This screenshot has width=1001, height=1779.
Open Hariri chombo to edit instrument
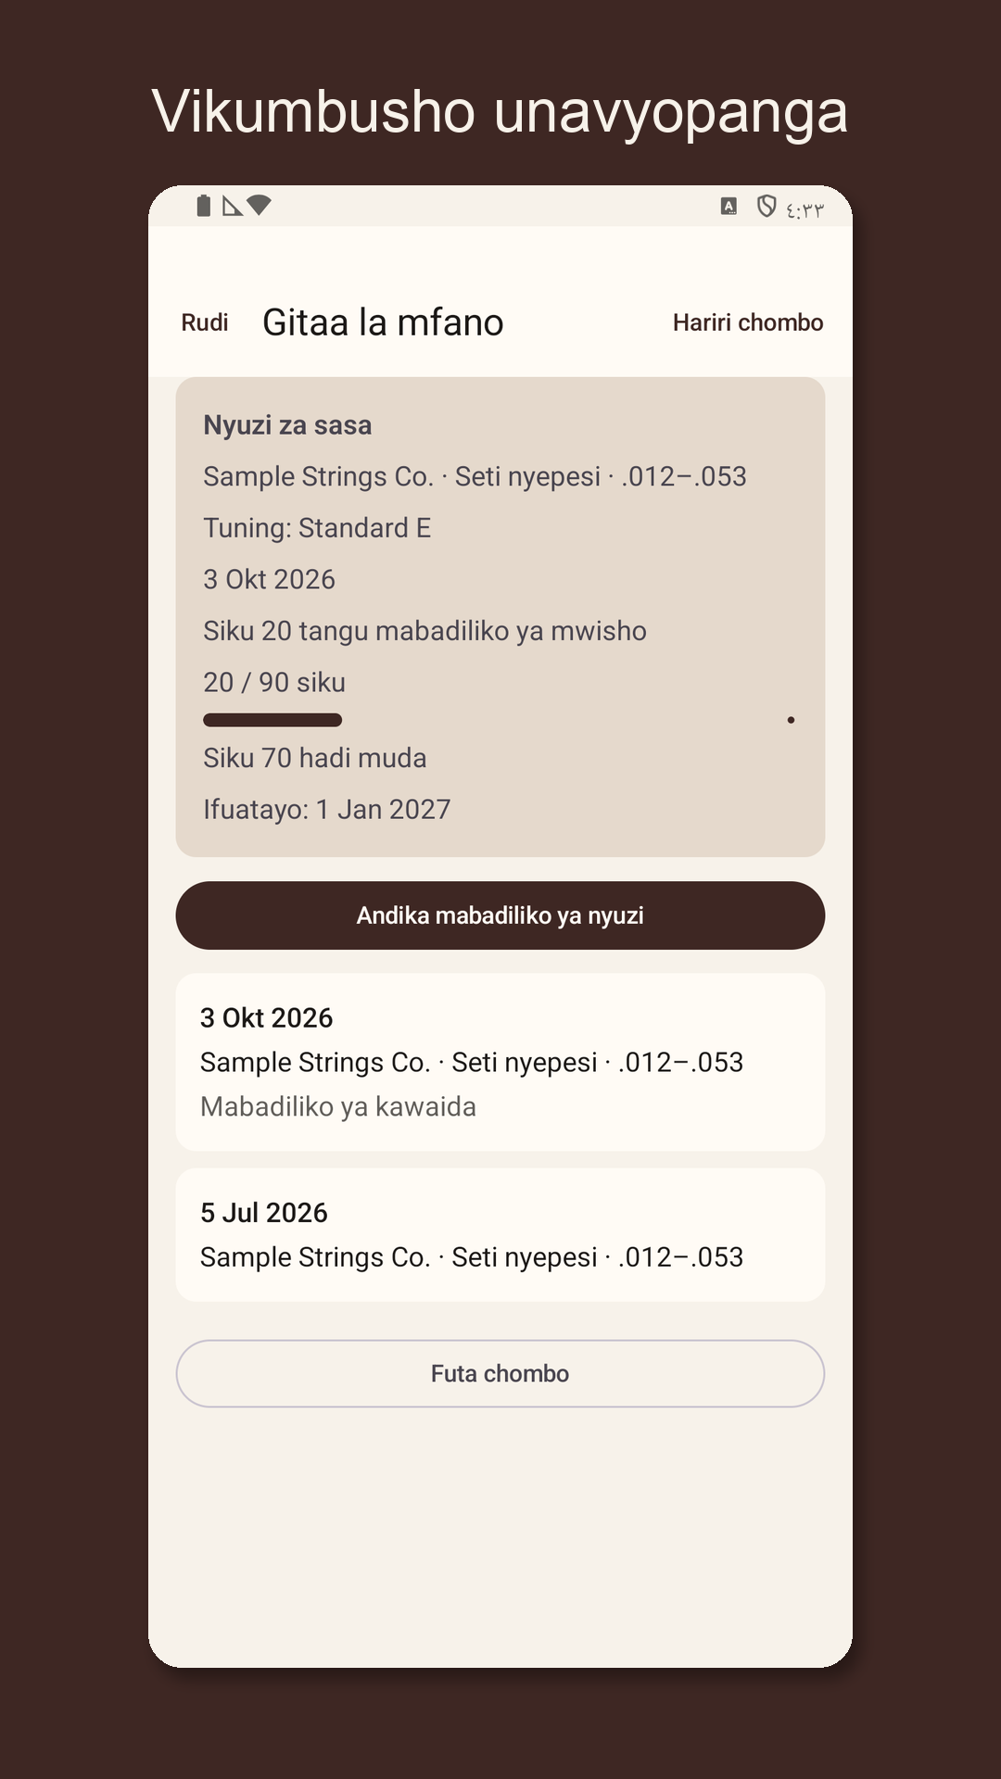[748, 322]
